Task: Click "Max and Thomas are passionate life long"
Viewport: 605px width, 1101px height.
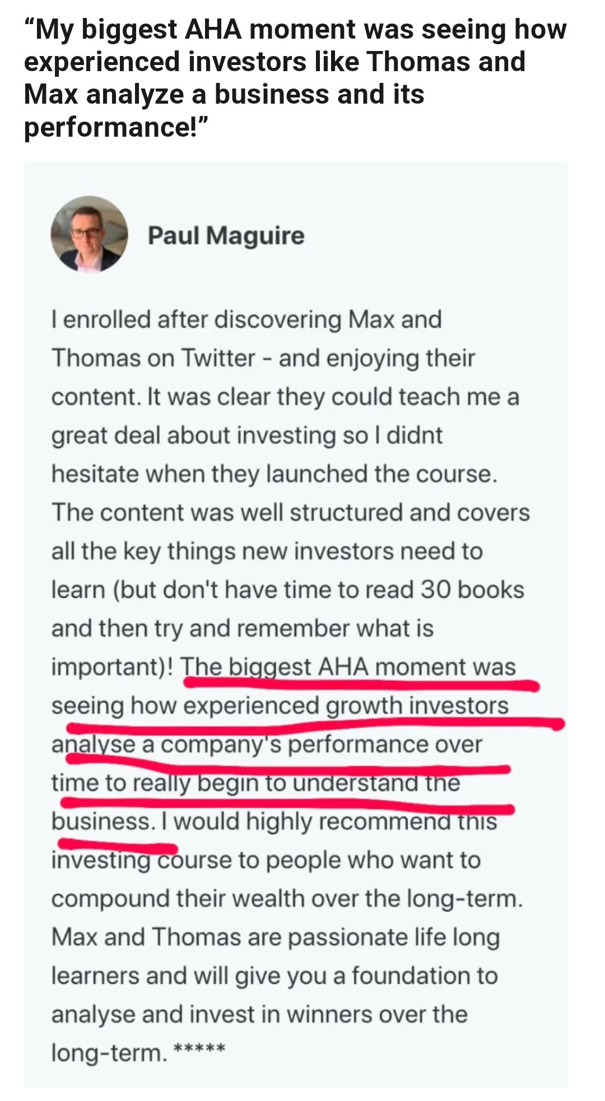Action: [275, 937]
